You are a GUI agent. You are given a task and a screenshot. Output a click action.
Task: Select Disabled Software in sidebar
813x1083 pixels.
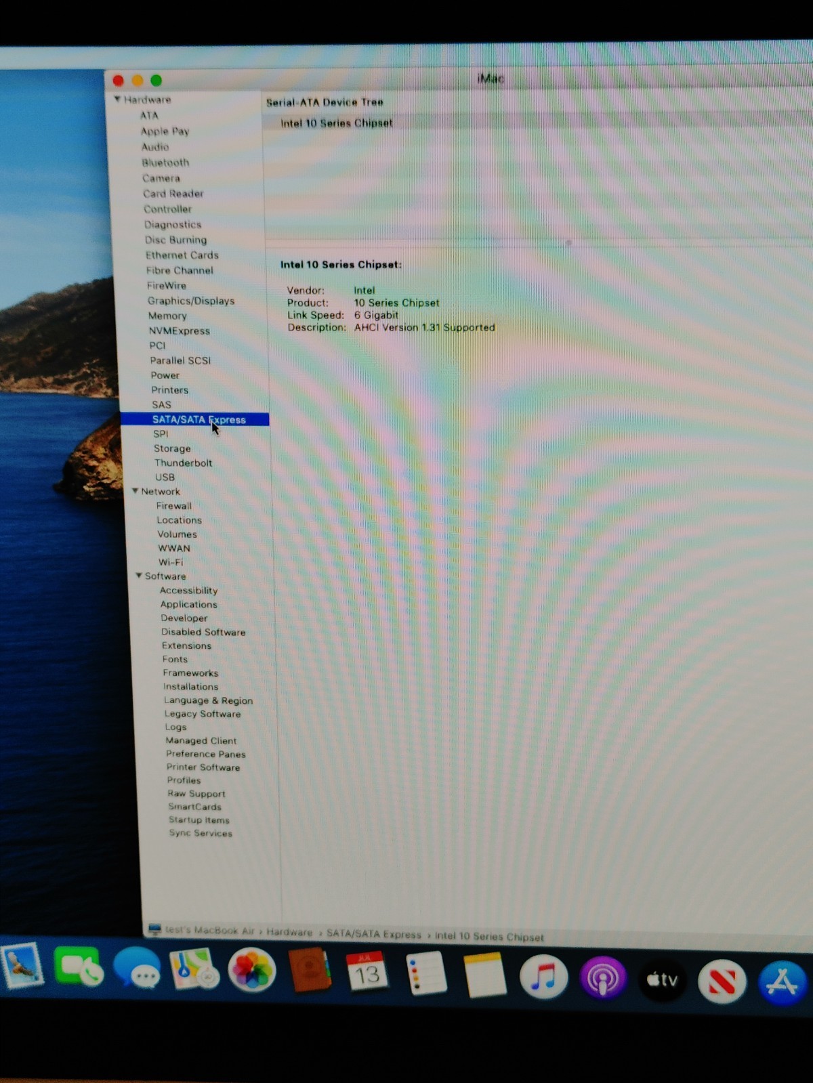[x=203, y=632]
